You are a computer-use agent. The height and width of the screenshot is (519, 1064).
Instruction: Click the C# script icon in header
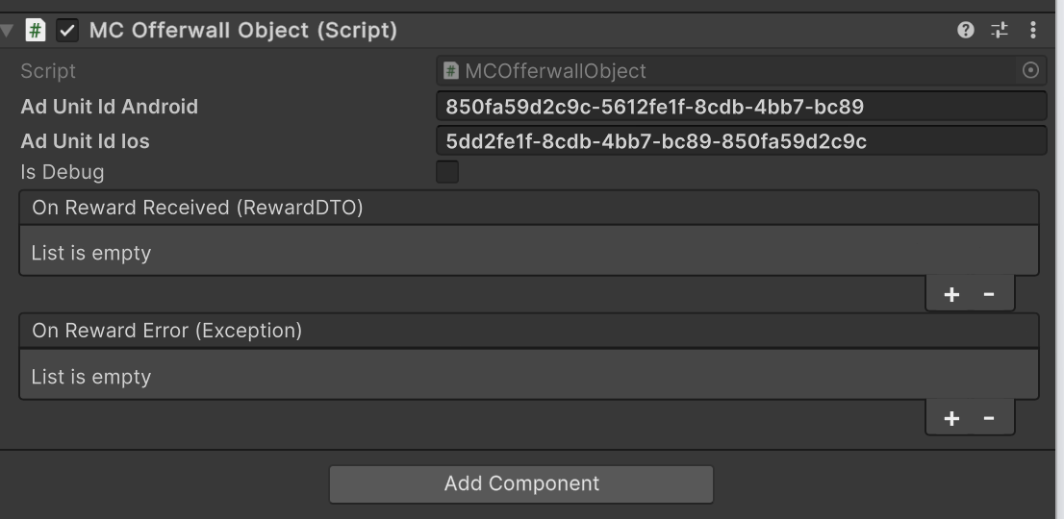(36, 30)
